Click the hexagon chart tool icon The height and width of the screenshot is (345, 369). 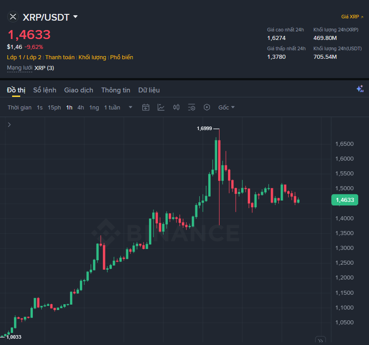pos(206,108)
